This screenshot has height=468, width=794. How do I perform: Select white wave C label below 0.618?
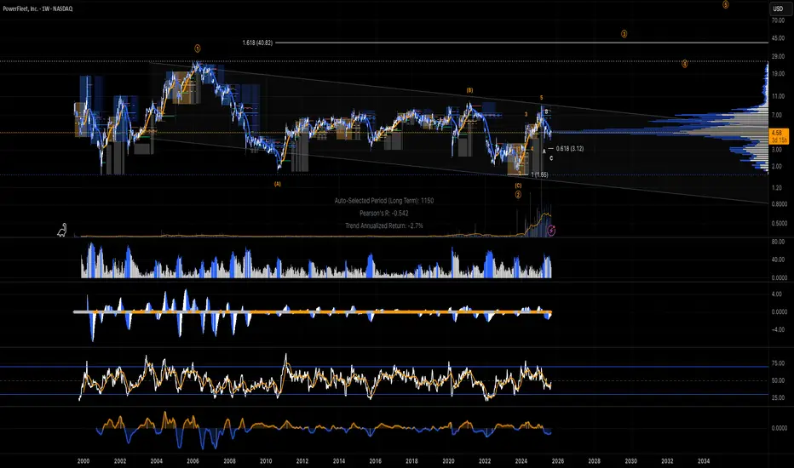pos(551,158)
